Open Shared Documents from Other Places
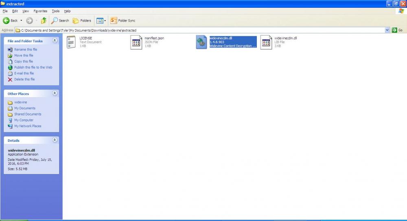 point(28,114)
